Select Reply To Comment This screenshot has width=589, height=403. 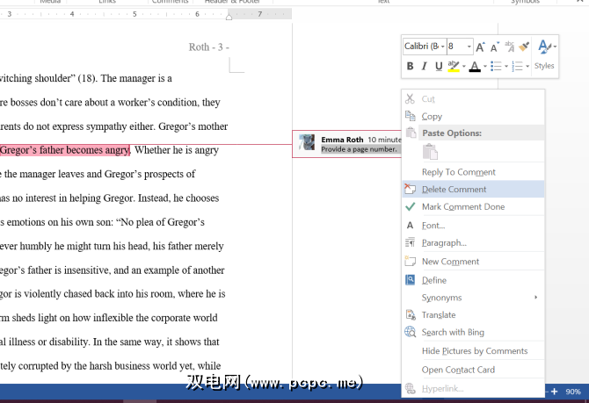tap(458, 172)
